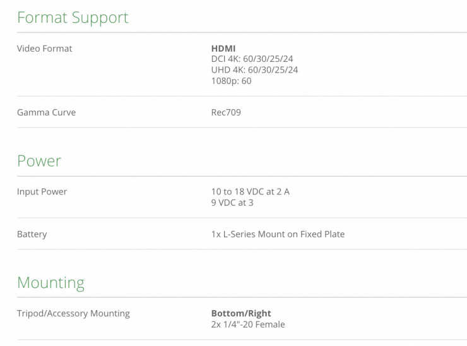The height and width of the screenshot is (346, 467).
Task: Click the bold HDMI text
Action: point(223,49)
